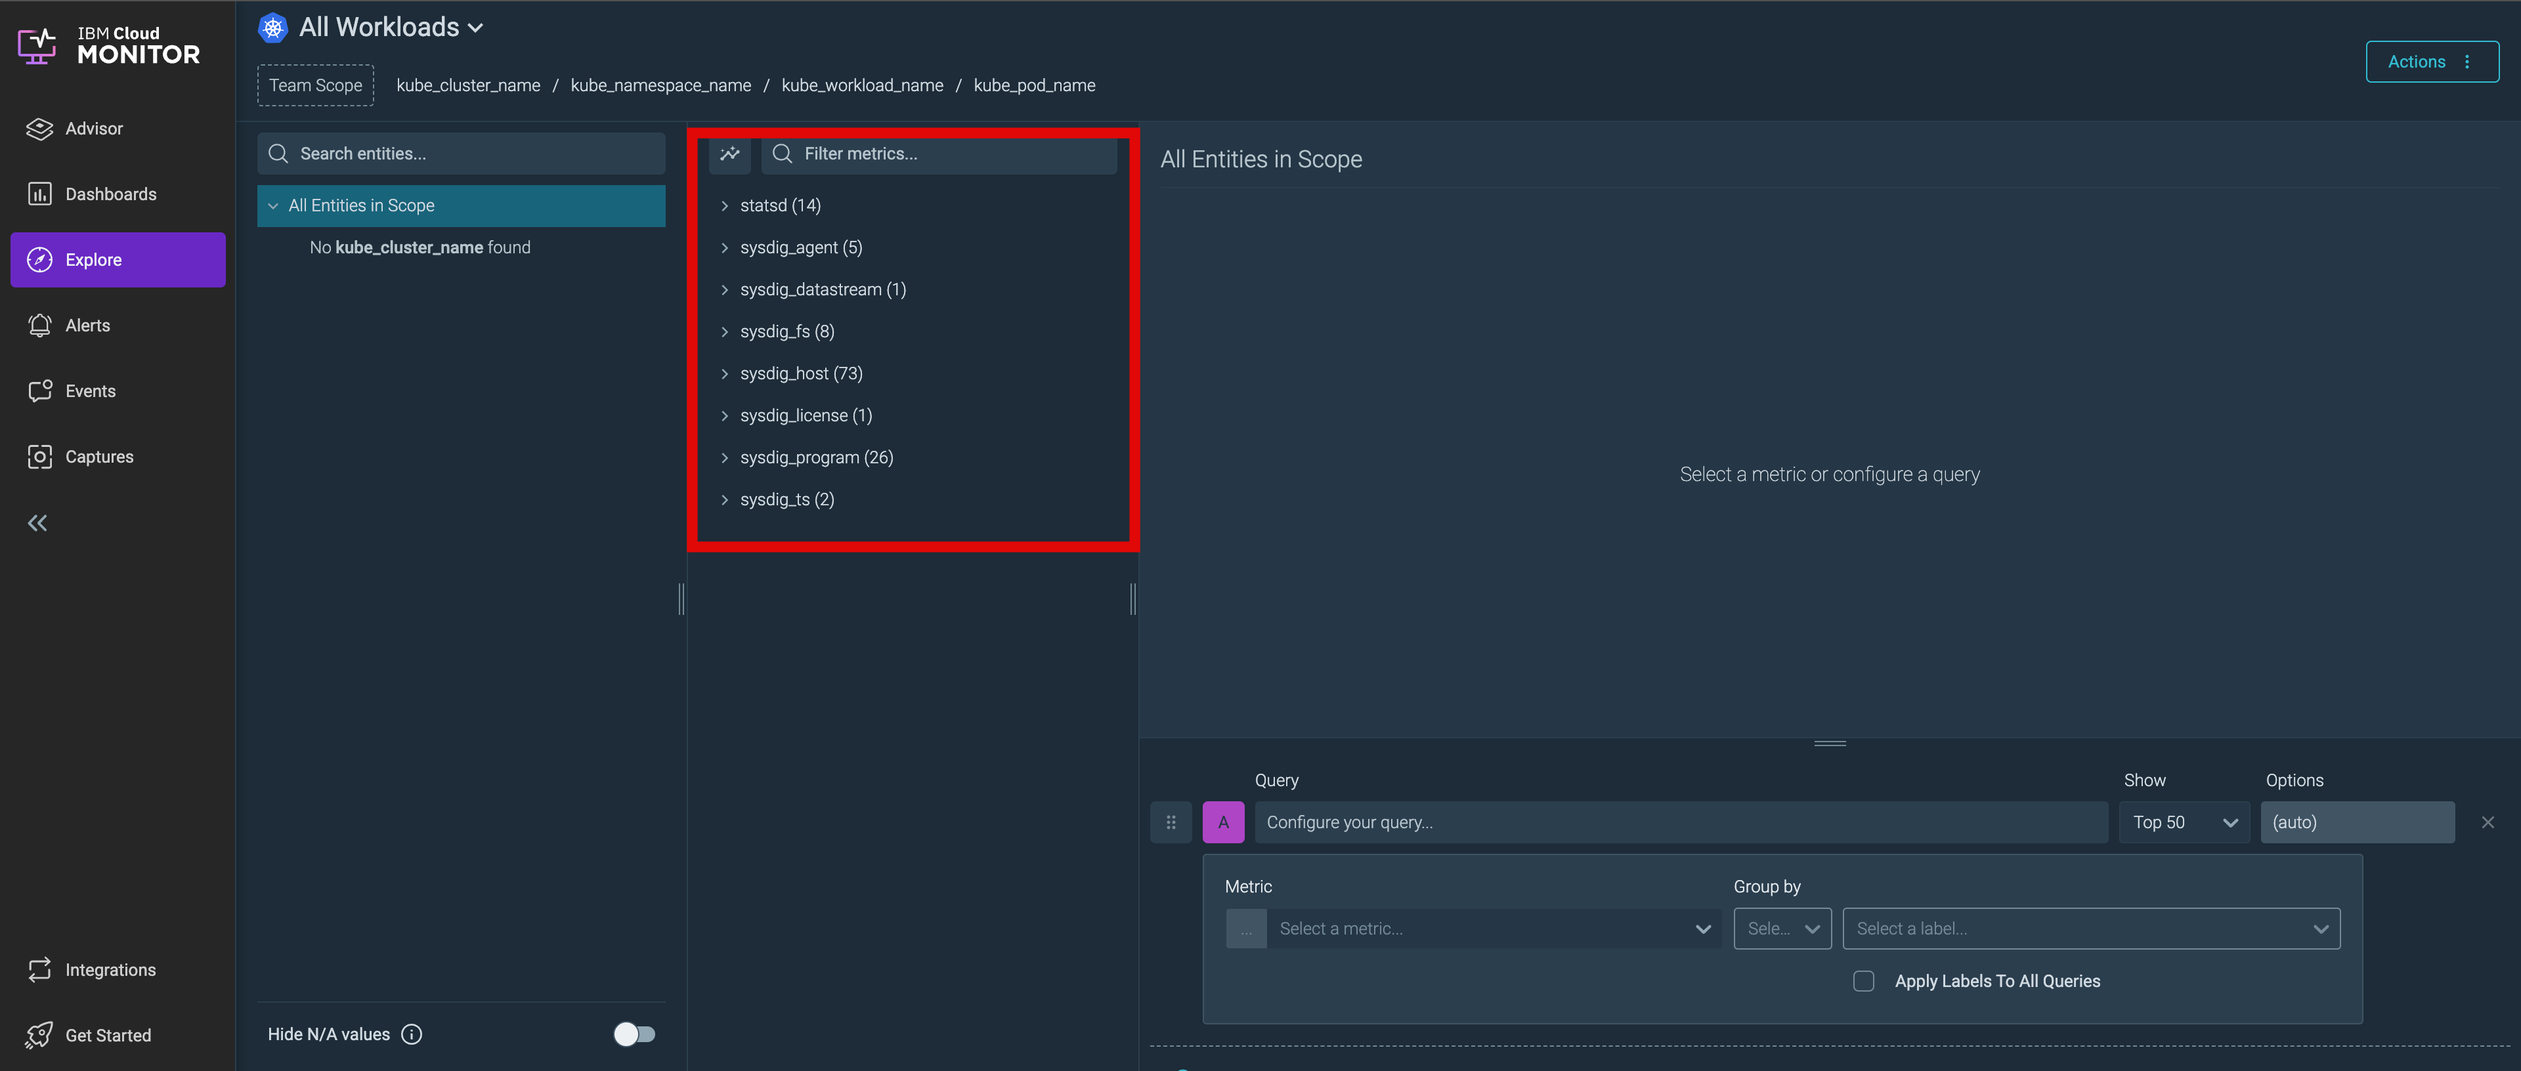Image resolution: width=2521 pixels, height=1071 pixels.
Task: Click the metrics chart icon beside filter
Action: point(729,154)
